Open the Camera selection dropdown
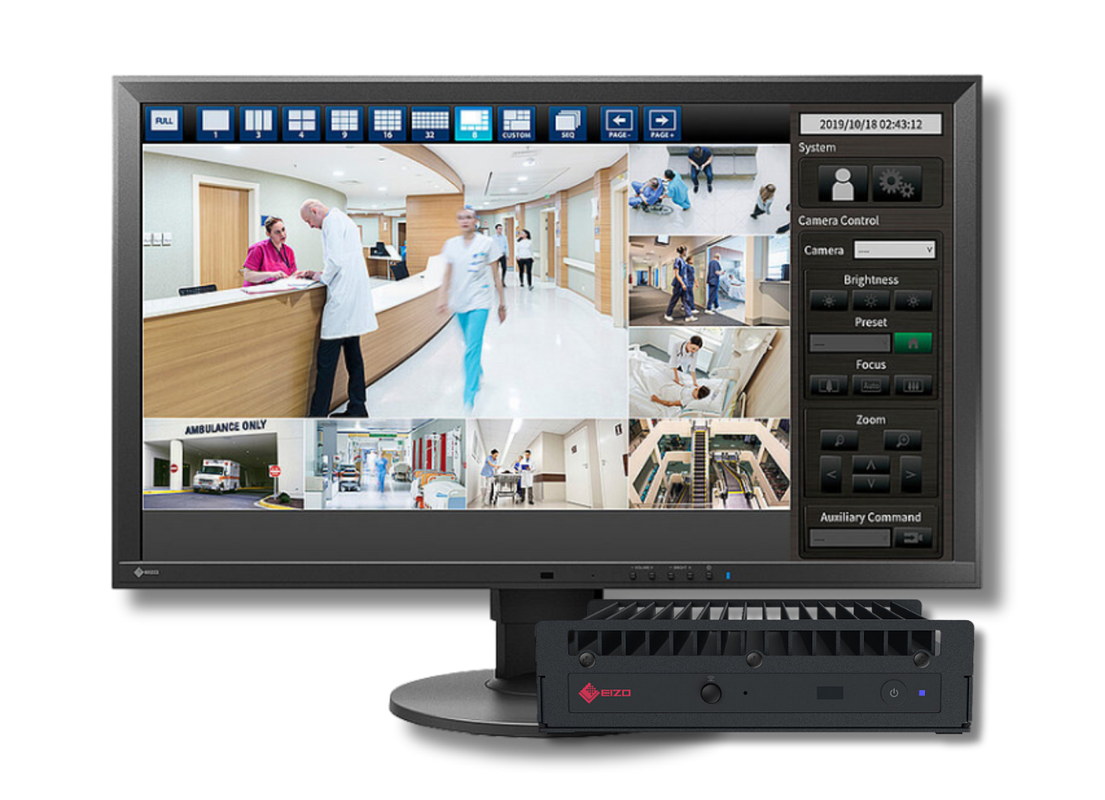Image resolution: width=1105 pixels, height=800 pixels. click(x=894, y=251)
